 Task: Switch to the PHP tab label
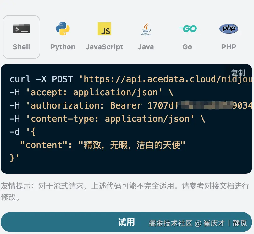(229, 47)
